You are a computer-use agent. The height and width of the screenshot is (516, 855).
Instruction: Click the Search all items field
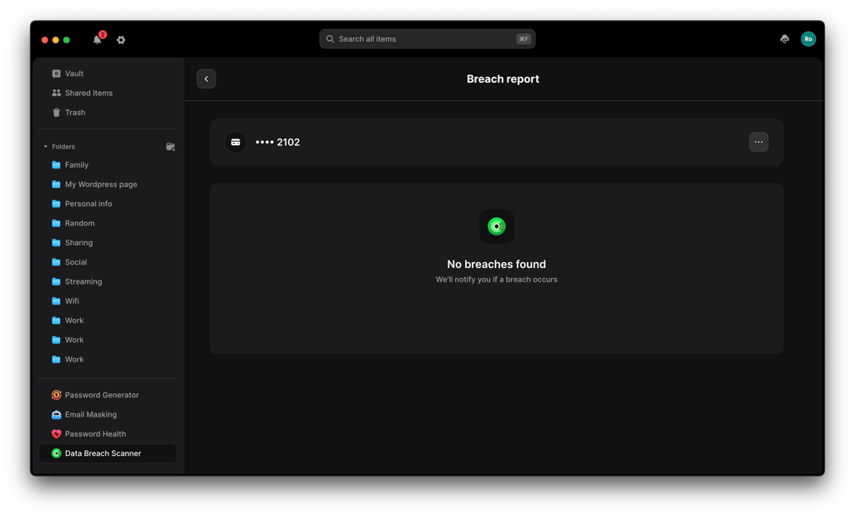click(427, 38)
